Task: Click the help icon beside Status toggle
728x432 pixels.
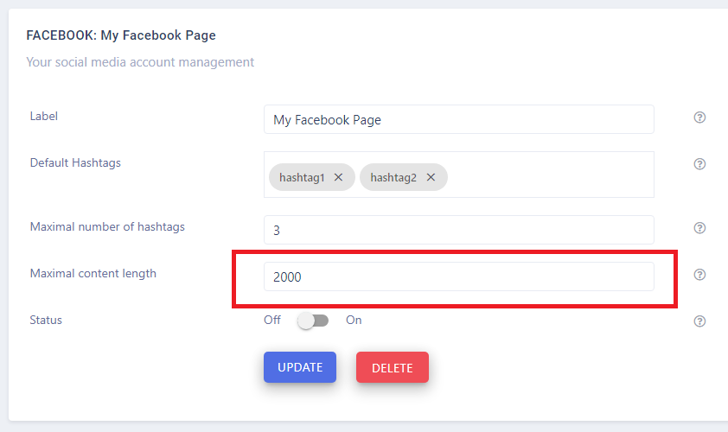Action: click(699, 321)
